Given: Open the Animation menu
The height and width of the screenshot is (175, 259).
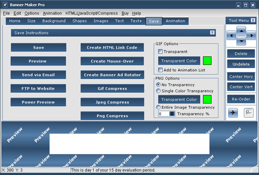Looking at the screenshot, I should pos(52,13).
